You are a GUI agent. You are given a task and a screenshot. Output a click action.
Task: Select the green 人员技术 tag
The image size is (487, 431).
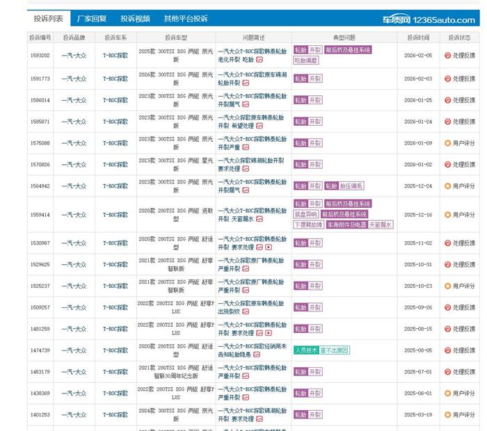point(305,350)
